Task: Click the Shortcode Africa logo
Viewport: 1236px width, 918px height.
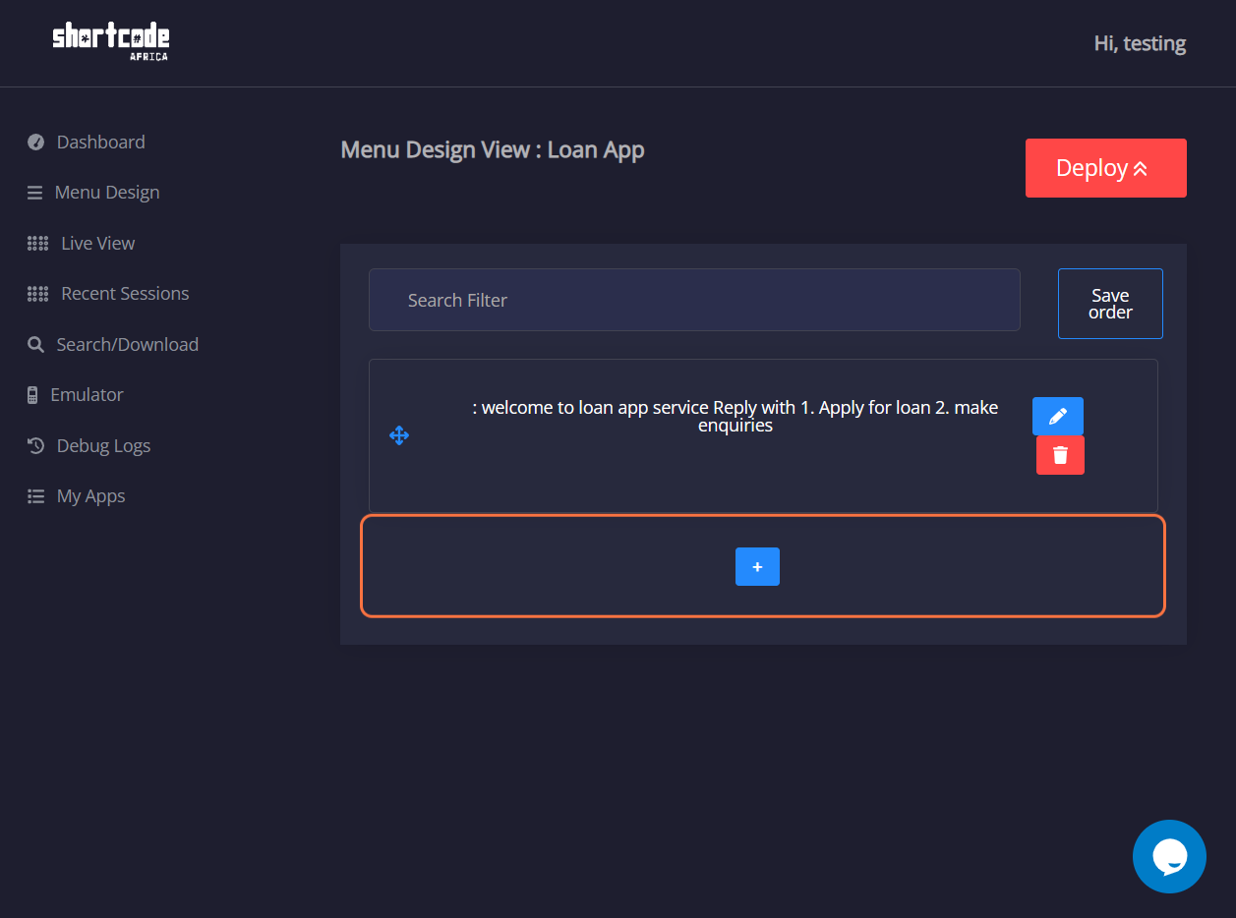Action: (x=111, y=41)
